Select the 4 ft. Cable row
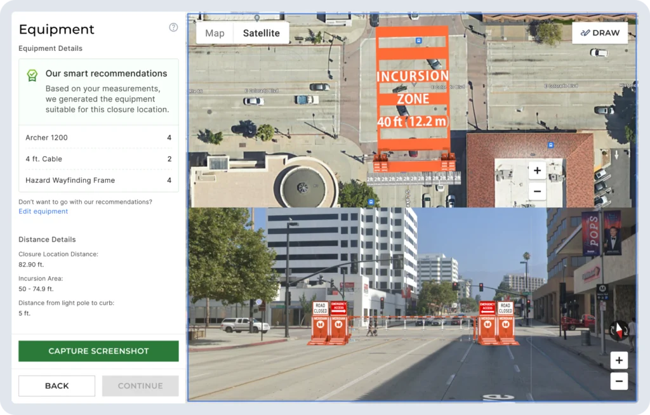650x415 pixels. 98,159
